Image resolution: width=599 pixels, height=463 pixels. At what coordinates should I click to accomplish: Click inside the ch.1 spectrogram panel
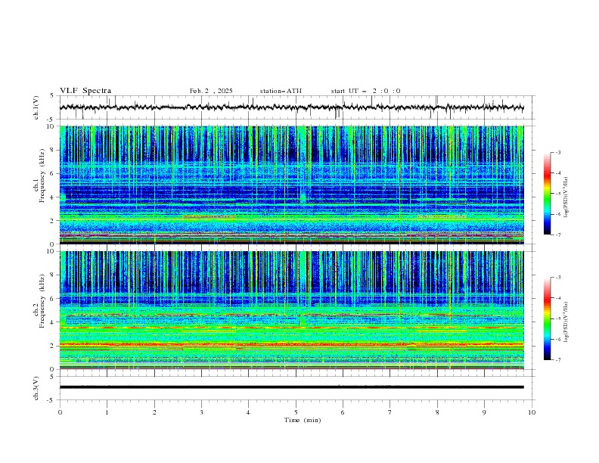point(291,185)
